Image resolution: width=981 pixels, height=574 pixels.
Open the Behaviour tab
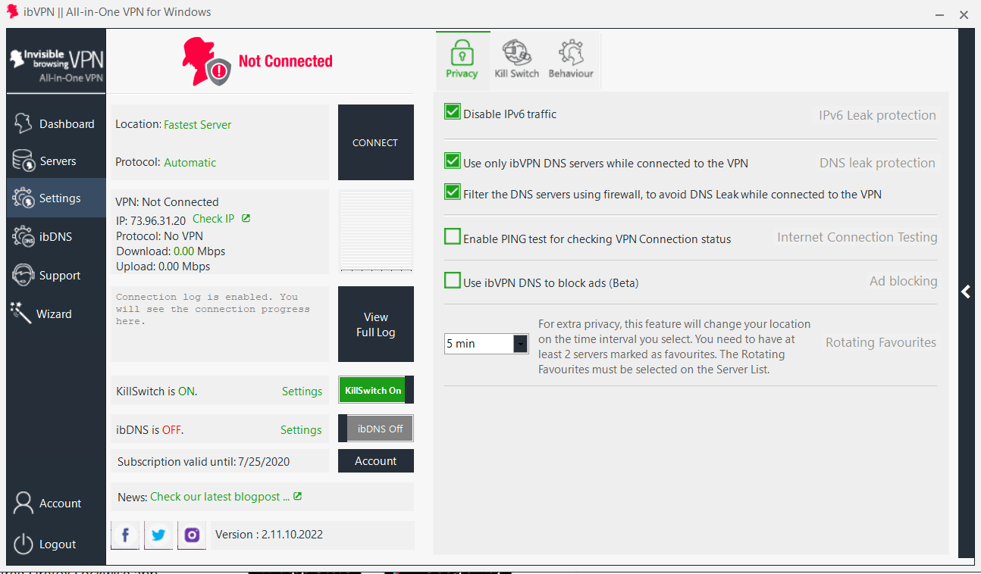click(571, 59)
